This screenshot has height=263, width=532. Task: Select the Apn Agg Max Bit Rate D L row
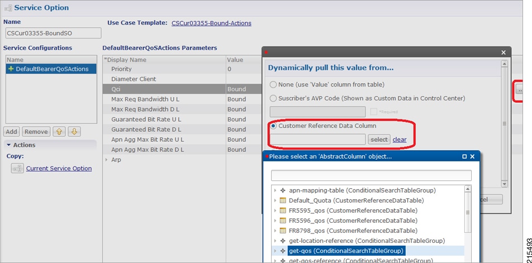182,150
